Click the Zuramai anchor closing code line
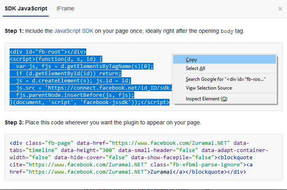This screenshot has height=190, width=287. click(x=128, y=172)
